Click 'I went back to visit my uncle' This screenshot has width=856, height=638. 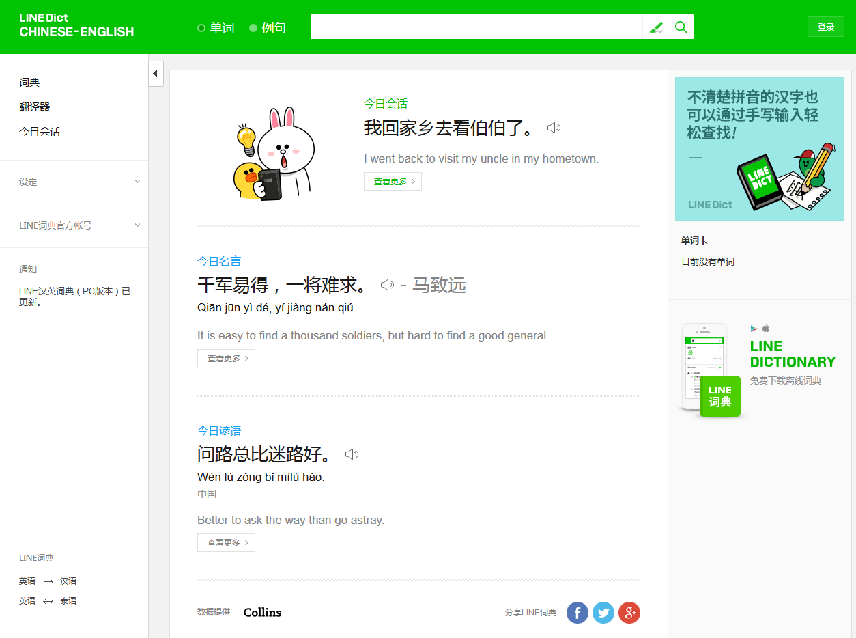coord(481,159)
